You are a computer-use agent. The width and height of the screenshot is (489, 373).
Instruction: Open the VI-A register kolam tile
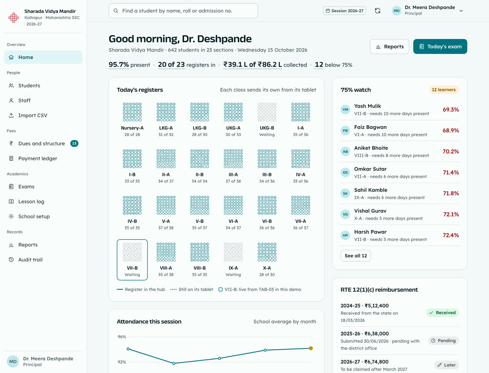coord(233,213)
